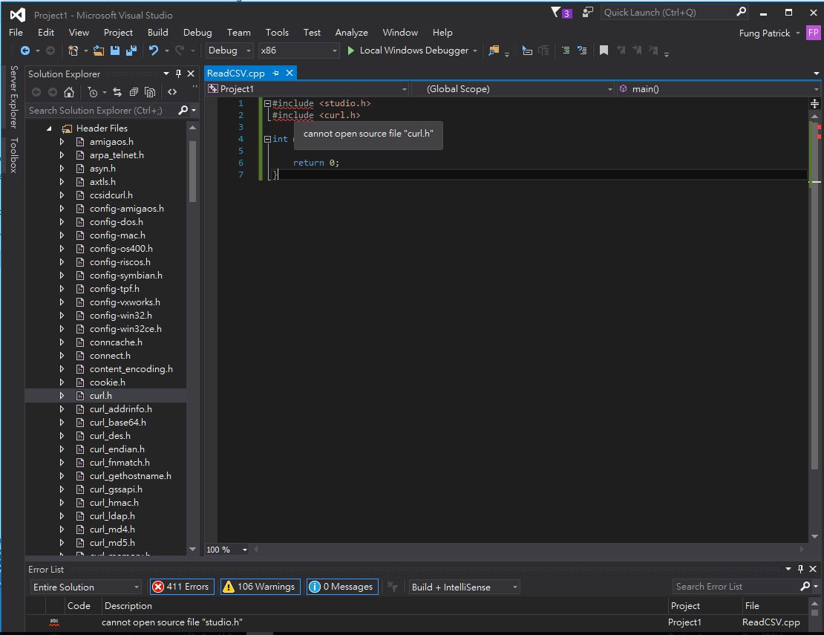This screenshot has width=824, height=635.
Task: Start debugging with the green play icon
Action: [x=350, y=51]
